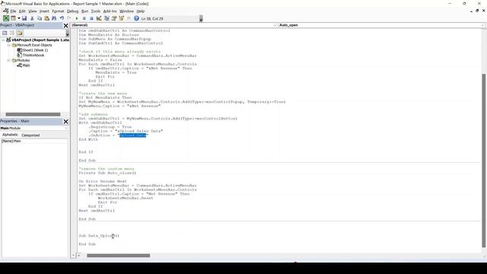Click the Full Module View button
Screen dimensions: 487x274
(x=79, y=256)
